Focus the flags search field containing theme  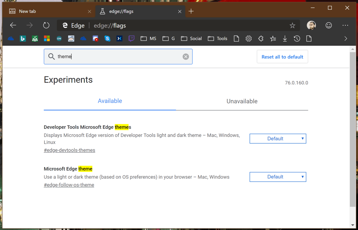[118, 57]
